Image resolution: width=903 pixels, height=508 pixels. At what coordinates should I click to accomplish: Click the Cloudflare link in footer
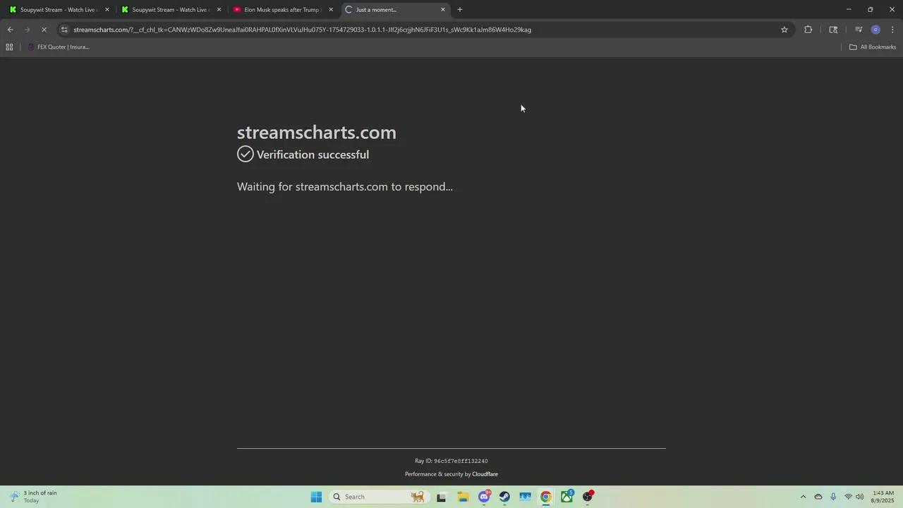pos(485,474)
